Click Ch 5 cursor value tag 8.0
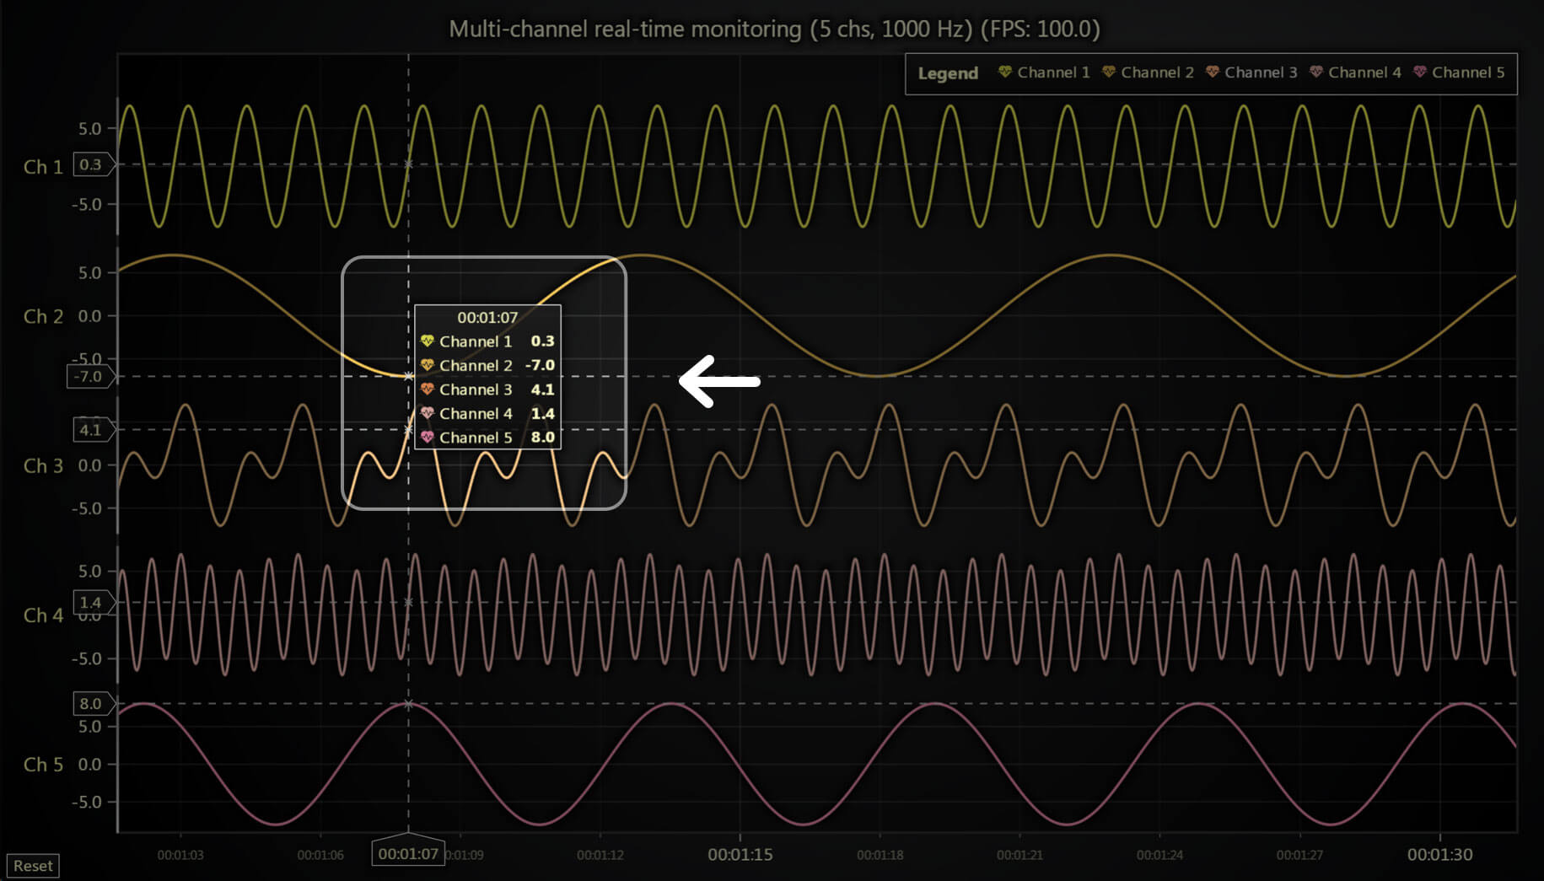This screenshot has height=881, width=1544. tap(93, 704)
